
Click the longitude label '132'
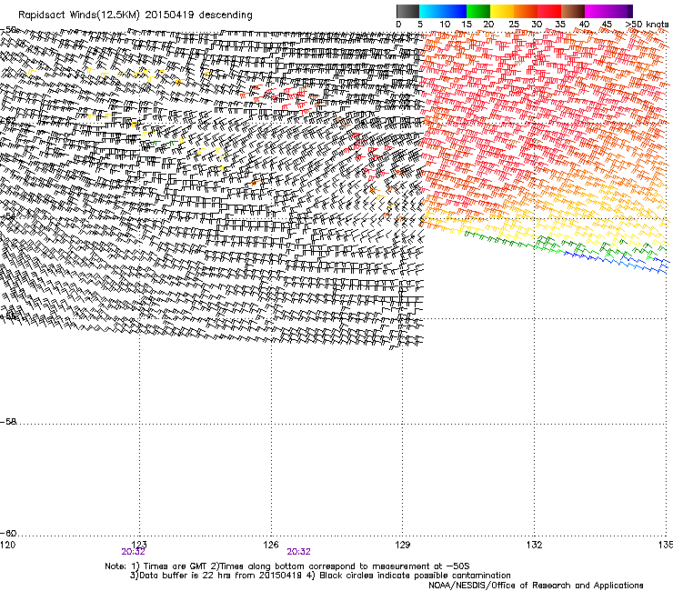(x=534, y=545)
